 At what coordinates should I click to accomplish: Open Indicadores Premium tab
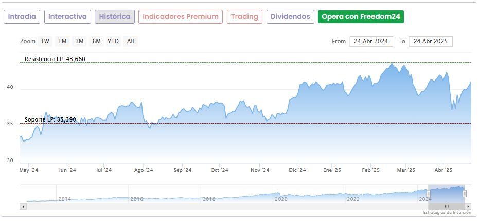point(181,16)
